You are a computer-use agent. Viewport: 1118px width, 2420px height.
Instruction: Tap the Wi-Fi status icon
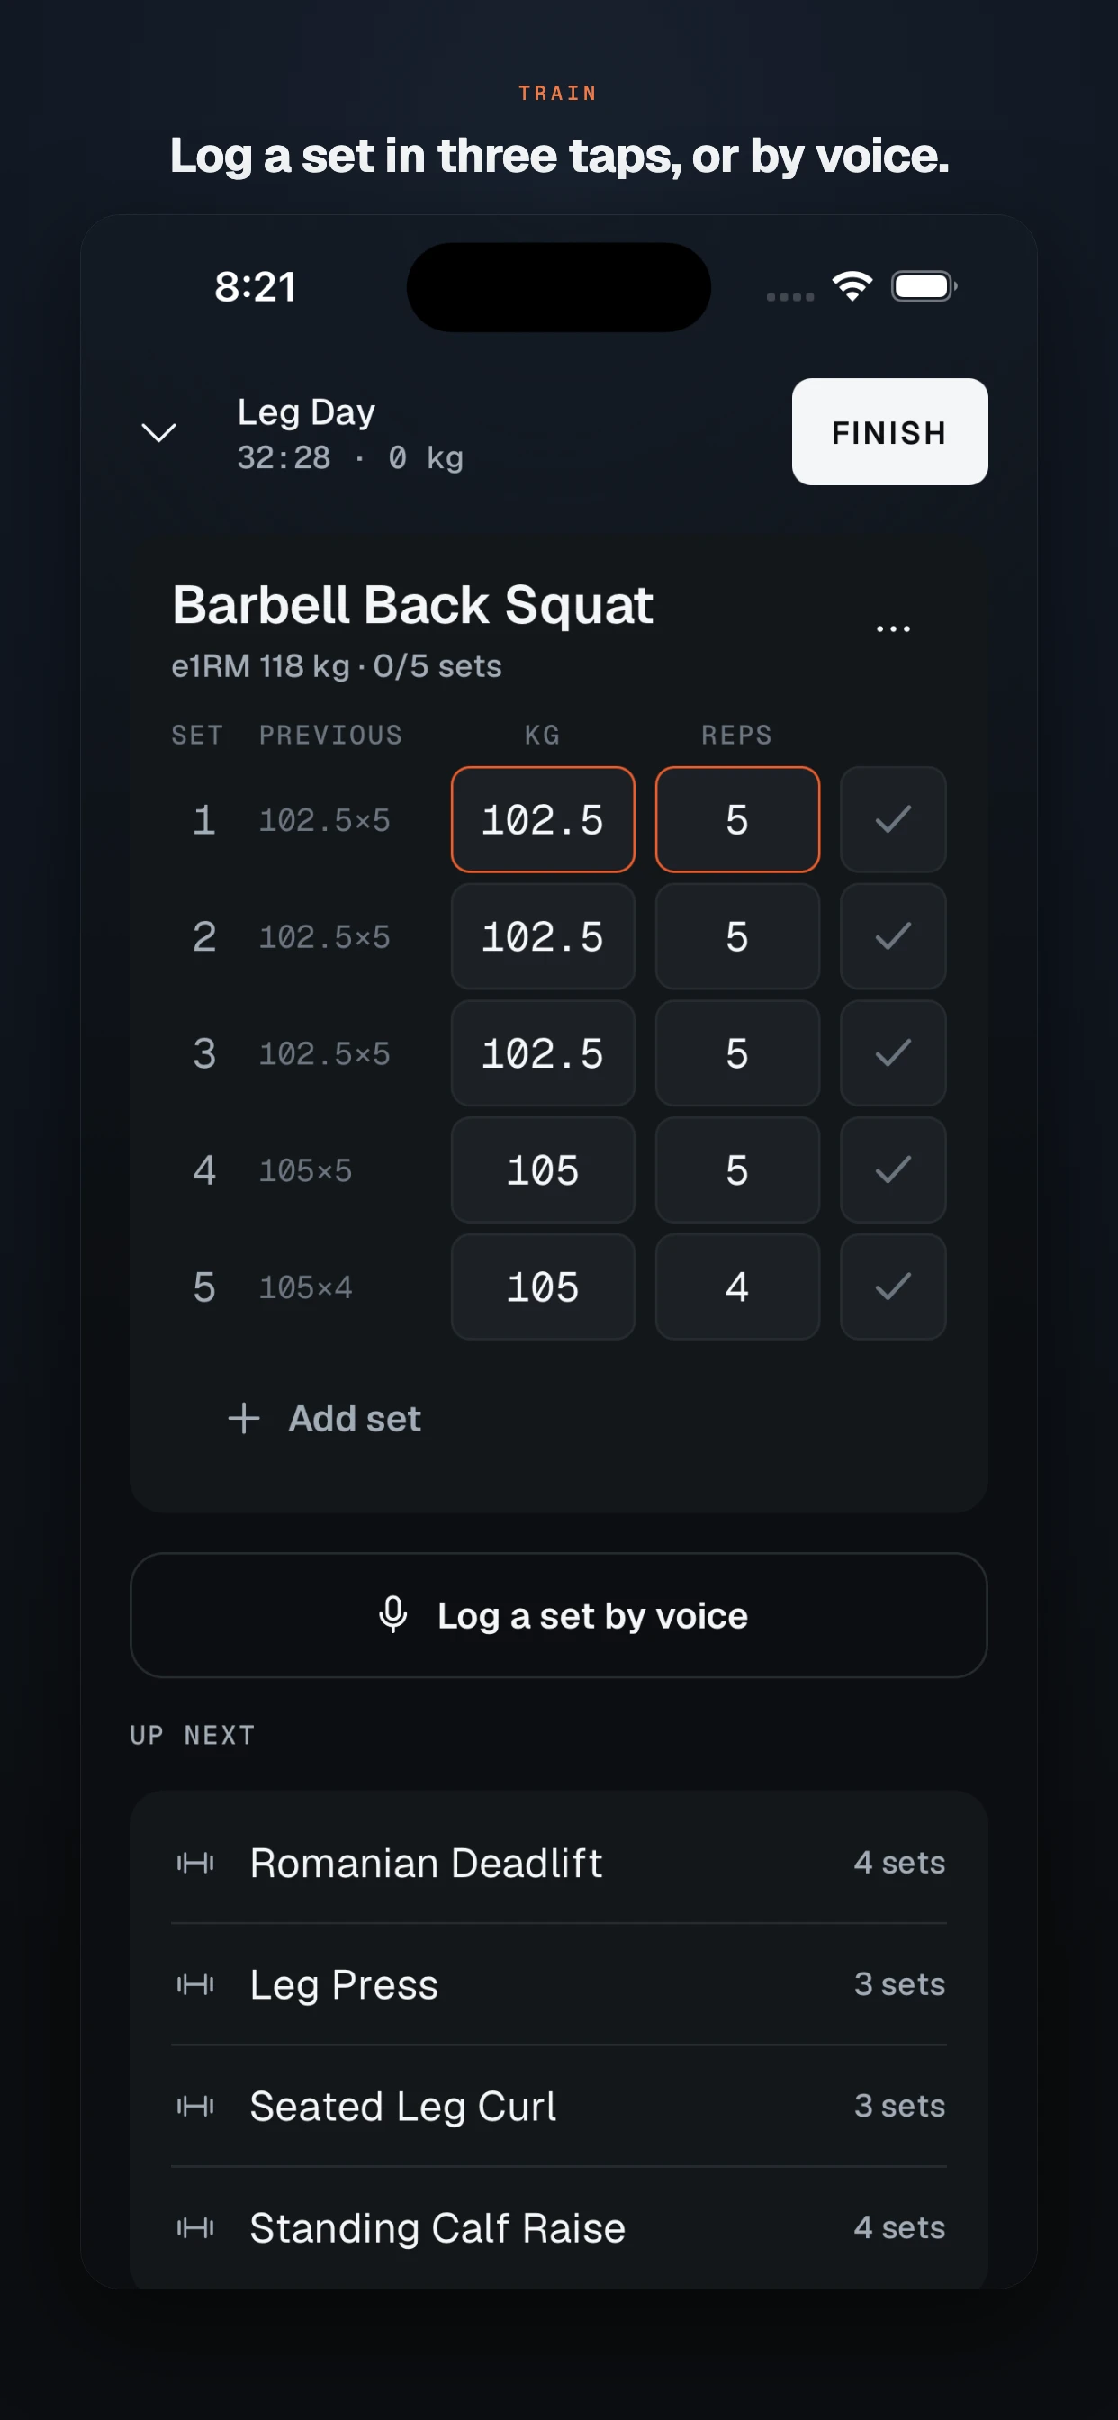852,286
